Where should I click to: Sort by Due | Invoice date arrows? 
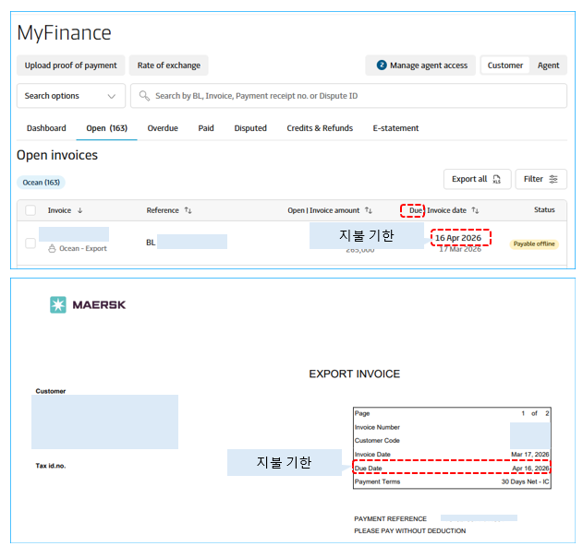[x=475, y=210]
